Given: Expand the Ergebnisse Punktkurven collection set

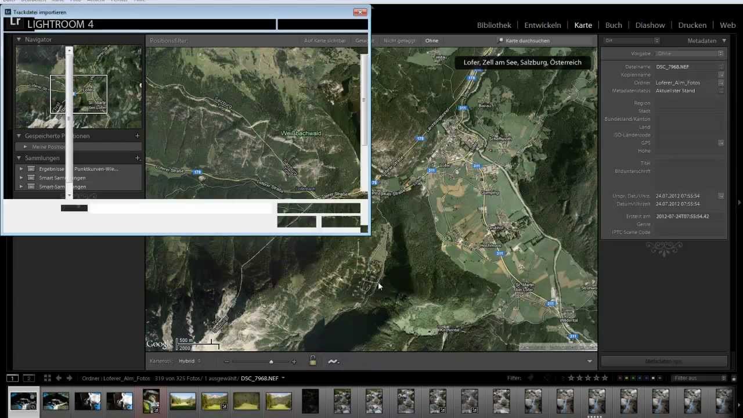Looking at the screenshot, I should (21, 169).
